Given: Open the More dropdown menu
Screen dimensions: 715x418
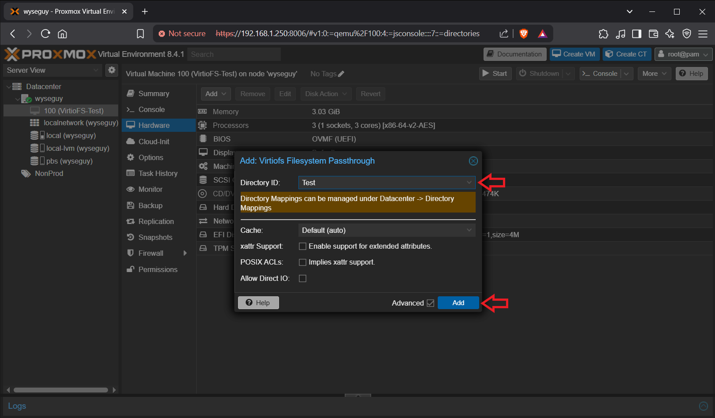Looking at the screenshot, I should pos(654,74).
